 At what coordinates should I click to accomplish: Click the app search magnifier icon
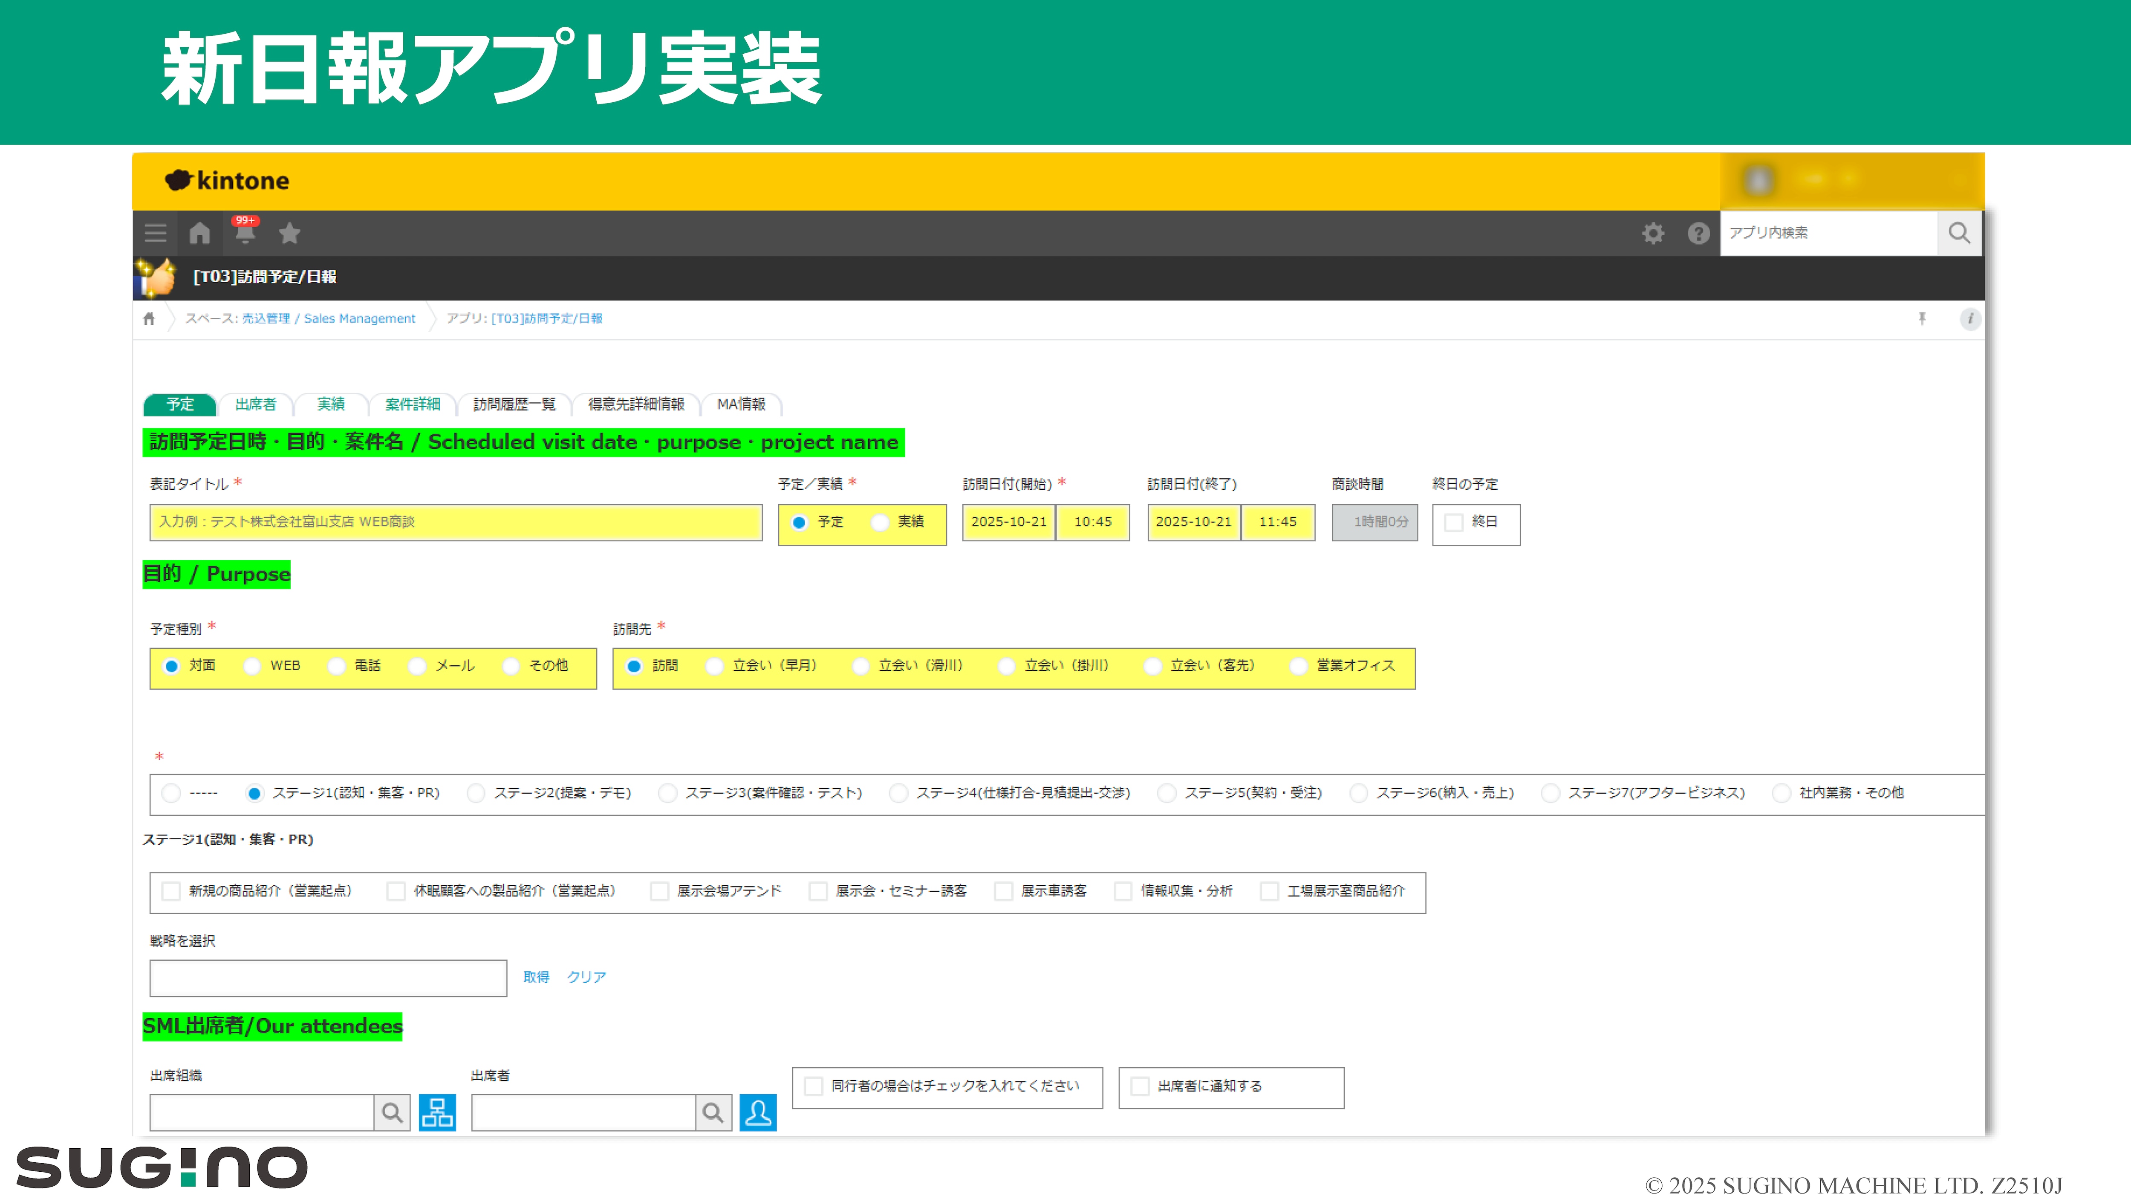[1959, 233]
